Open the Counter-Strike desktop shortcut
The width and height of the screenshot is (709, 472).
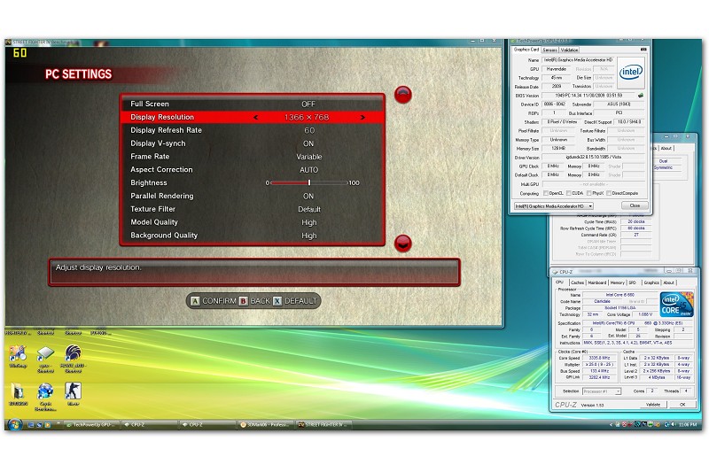coord(73,391)
